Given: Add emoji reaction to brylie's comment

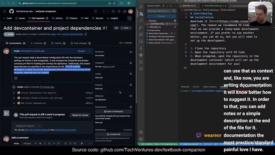Looking at the screenshot, I should point(16,78).
